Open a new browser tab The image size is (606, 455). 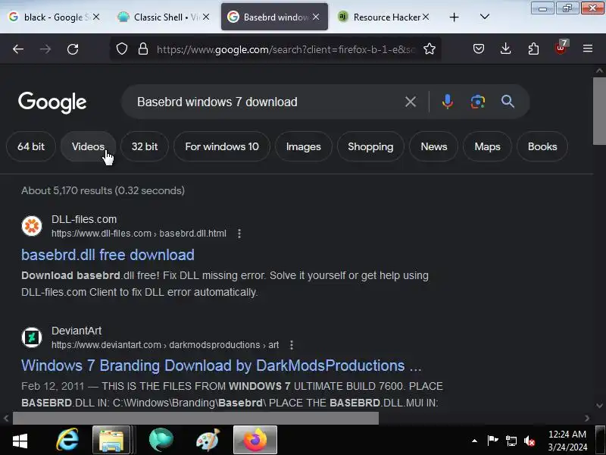(x=454, y=17)
